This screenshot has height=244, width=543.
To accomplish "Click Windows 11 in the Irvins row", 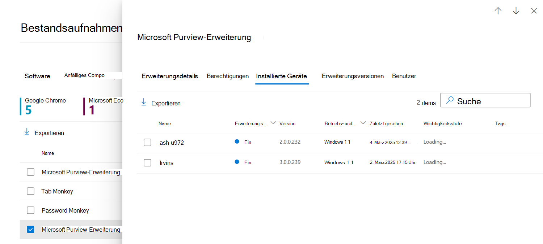I will point(339,162).
